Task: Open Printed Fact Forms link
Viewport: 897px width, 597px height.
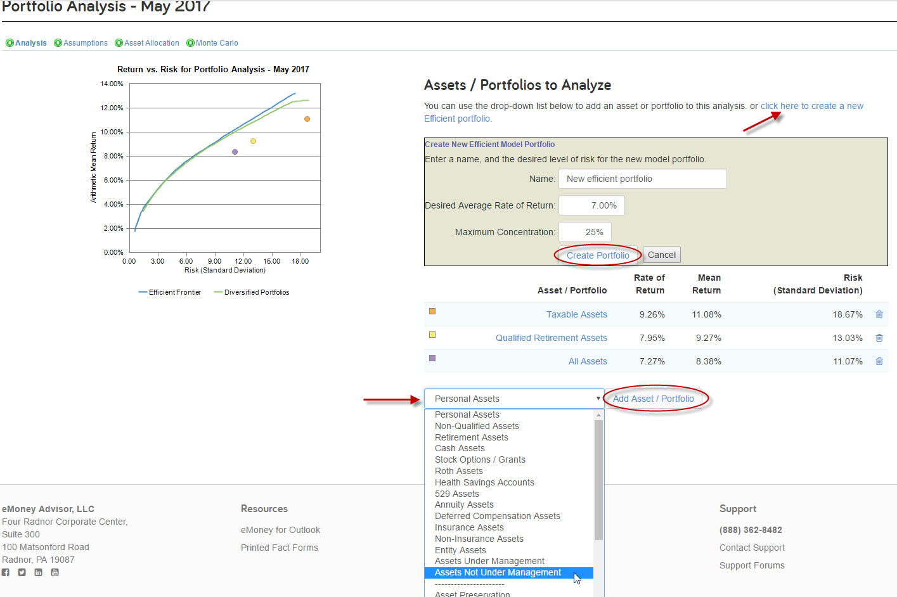Action: [x=280, y=548]
